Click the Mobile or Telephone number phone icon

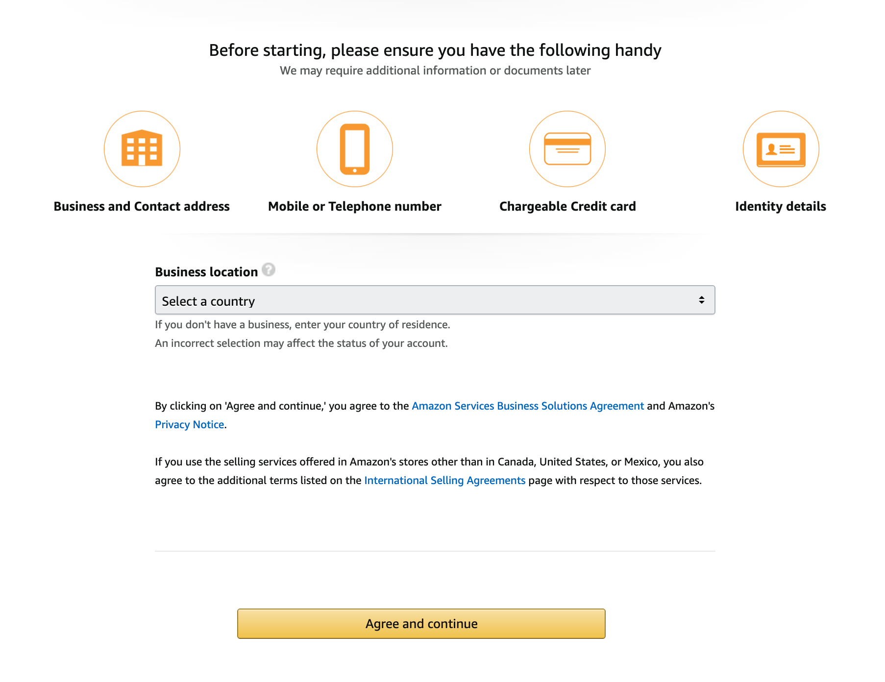(x=355, y=148)
